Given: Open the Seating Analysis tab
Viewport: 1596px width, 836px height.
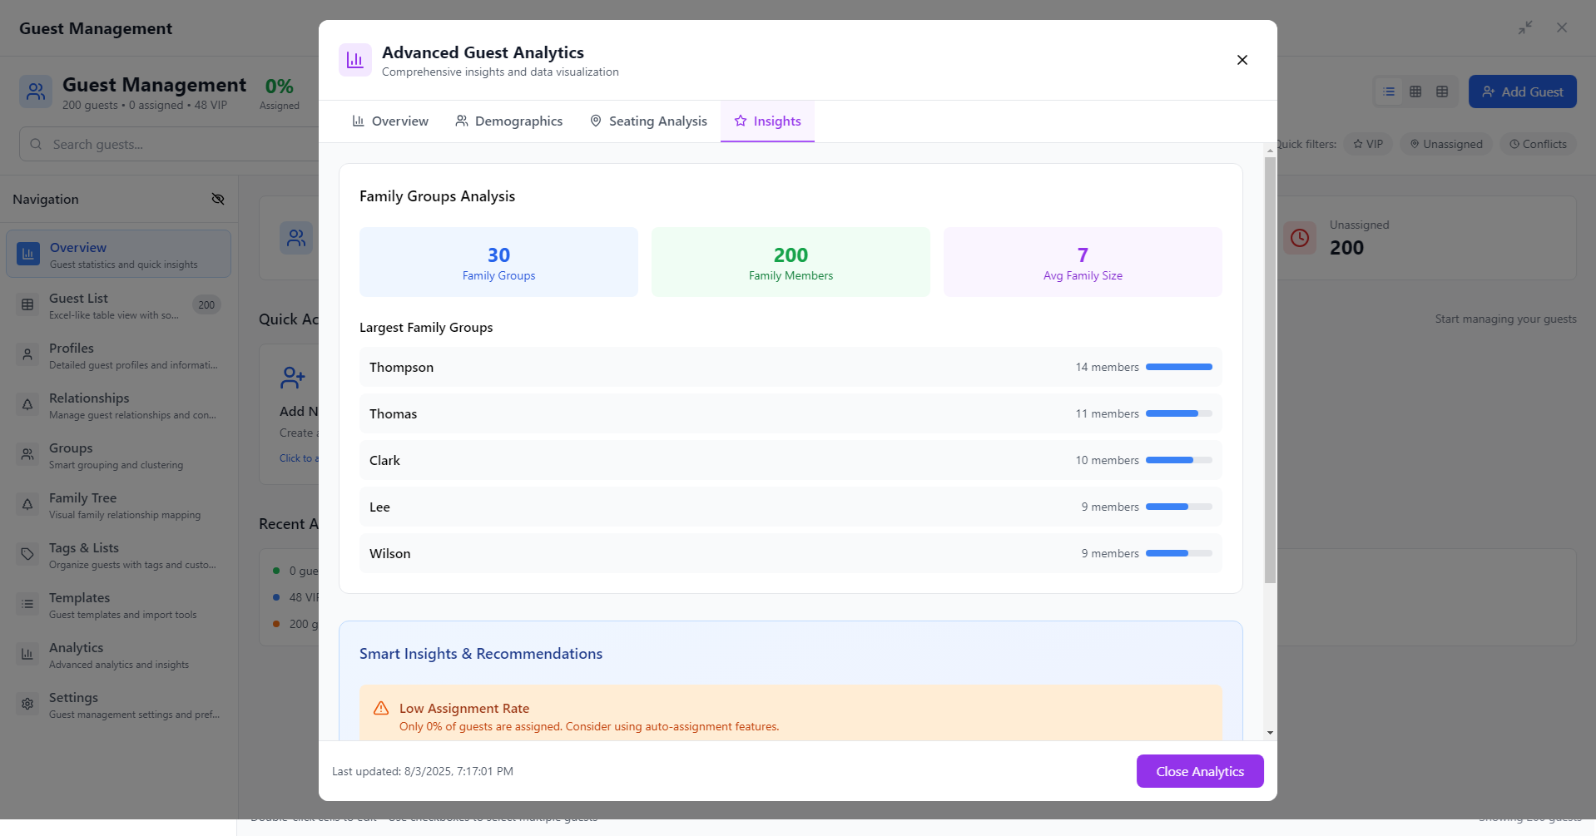Looking at the screenshot, I should pos(648,121).
